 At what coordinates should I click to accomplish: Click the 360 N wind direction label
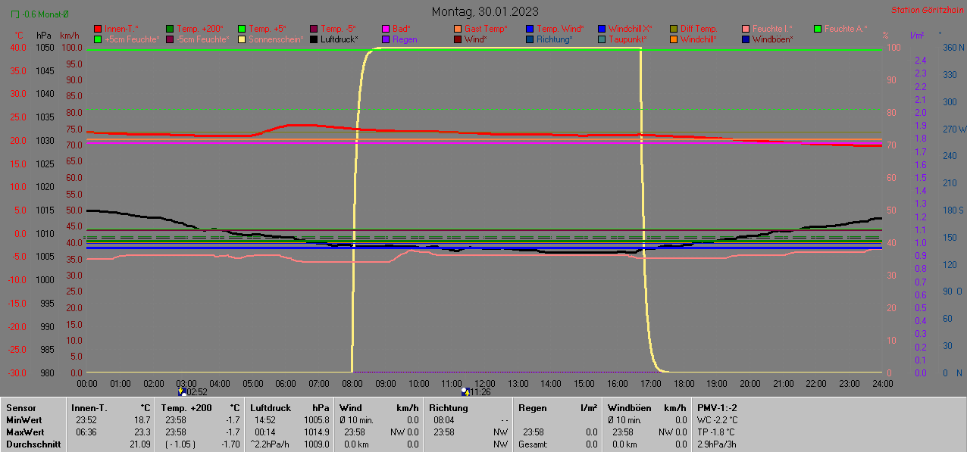click(x=953, y=47)
